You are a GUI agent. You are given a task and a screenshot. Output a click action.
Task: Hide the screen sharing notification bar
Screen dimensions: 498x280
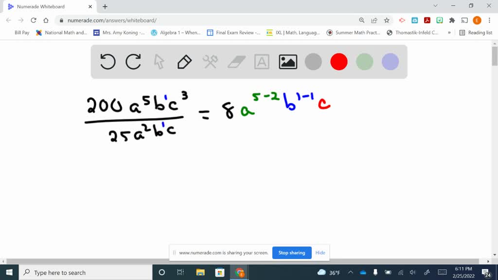[320, 253]
